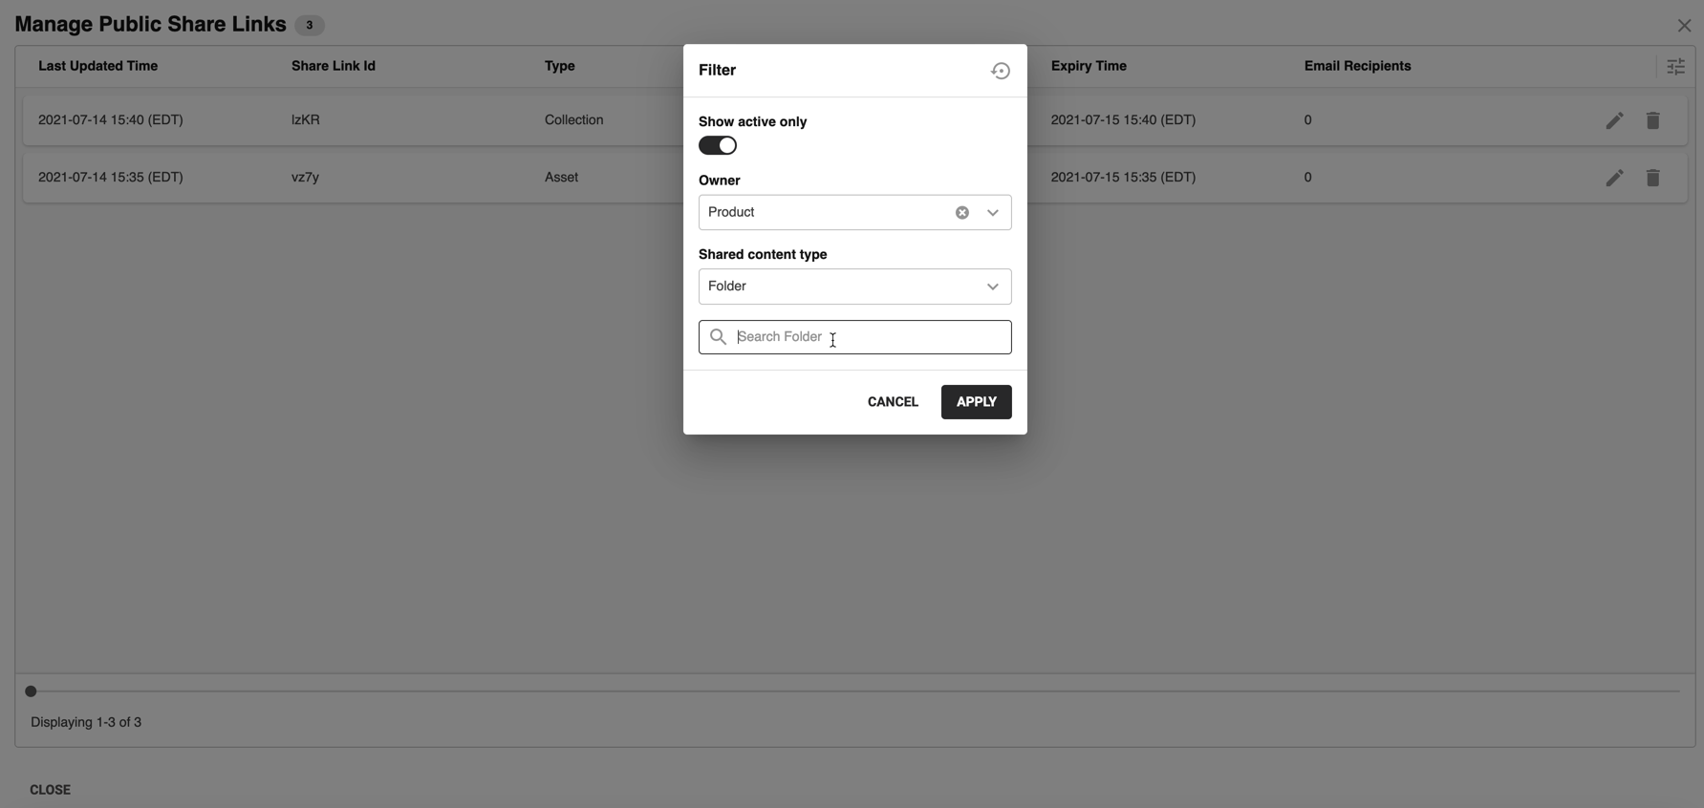1704x808 pixels.
Task: Click the Displaying 1-3 of 3 text
Action: click(86, 723)
